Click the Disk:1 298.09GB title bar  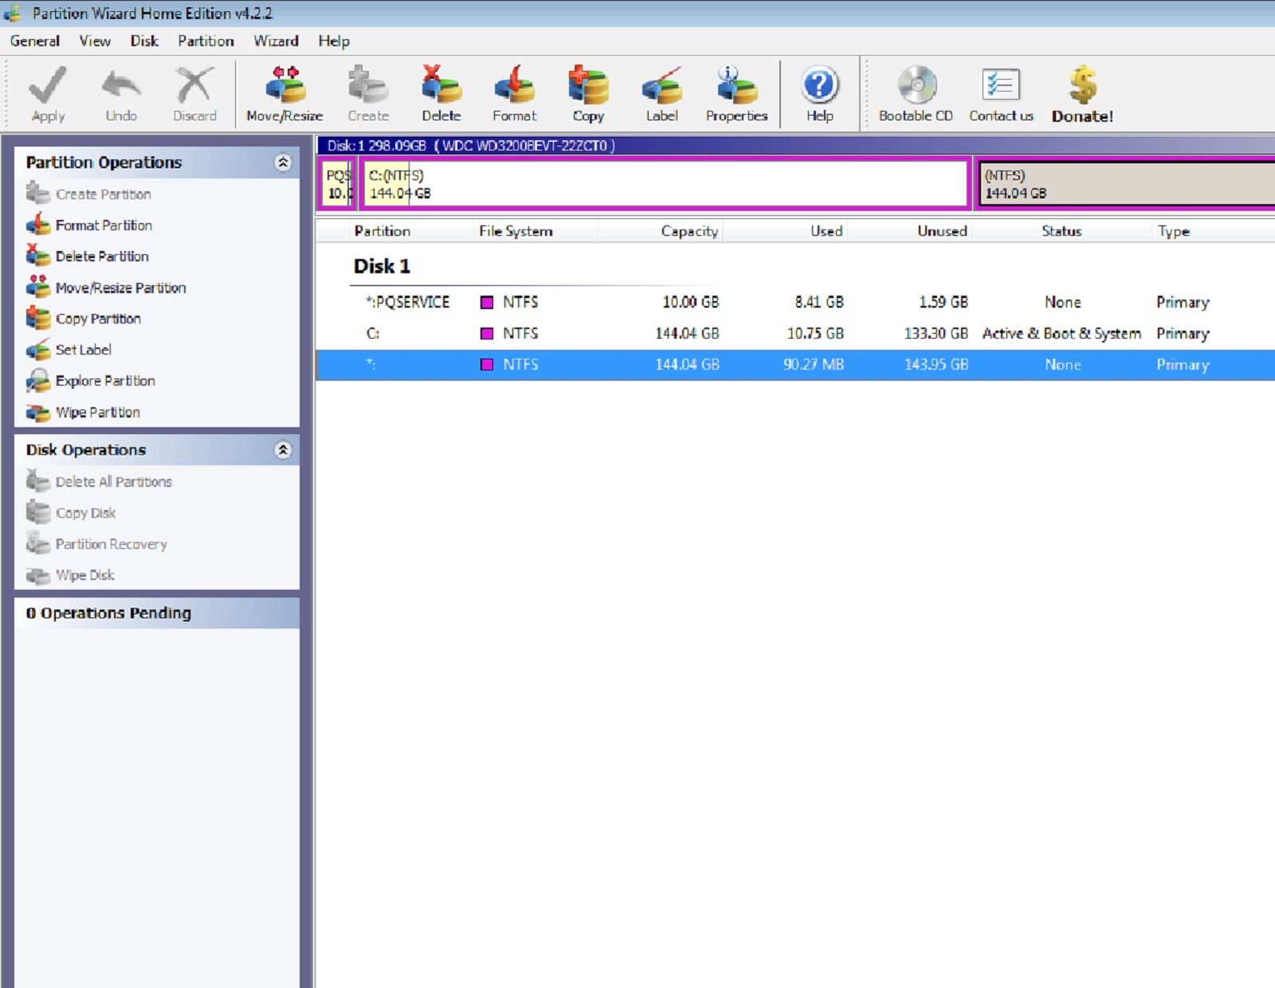click(795, 146)
